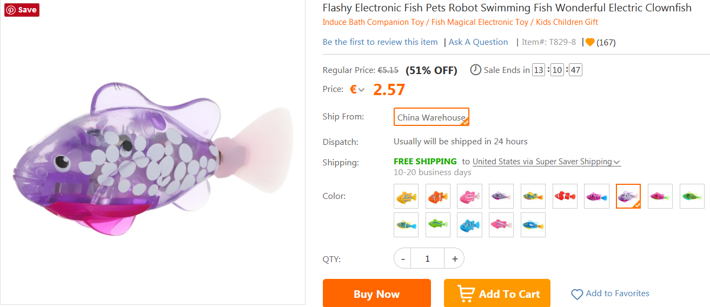The height and width of the screenshot is (307, 710).
Task: Choose the first yellow striped fish color
Action: (x=407, y=196)
